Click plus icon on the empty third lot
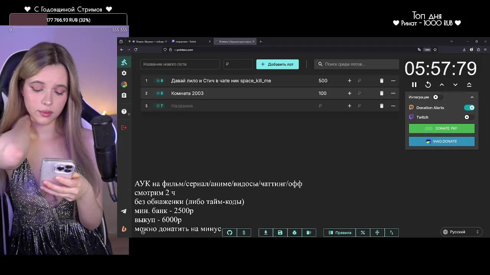Image resolution: width=490 pixels, height=275 pixels. pyautogui.click(x=350, y=106)
